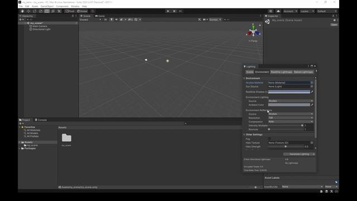
Task: Open the Shaded draw mode dropdown
Action: tap(90, 20)
